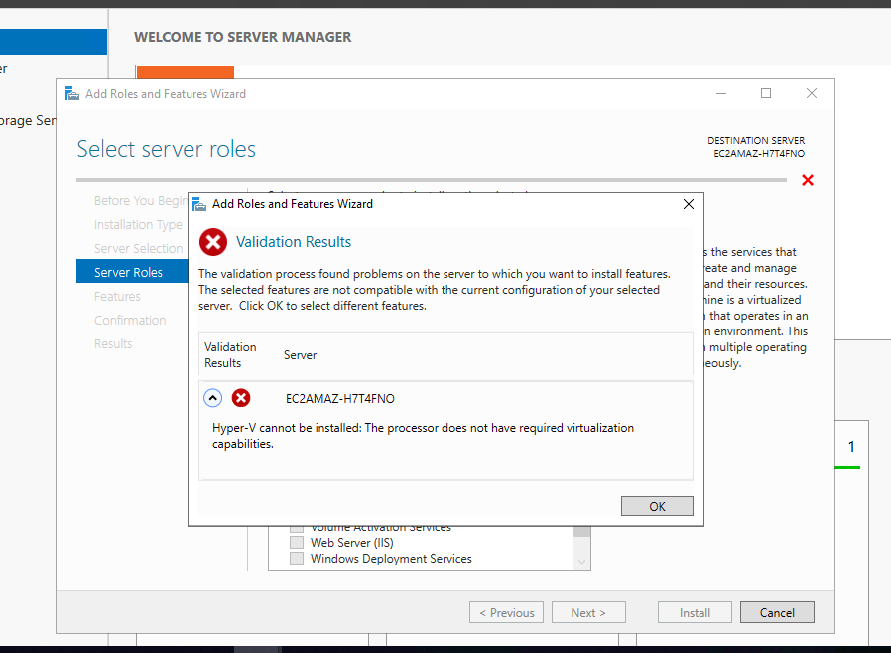Close the Validation Results dialog
891x653 pixels.
pos(689,204)
